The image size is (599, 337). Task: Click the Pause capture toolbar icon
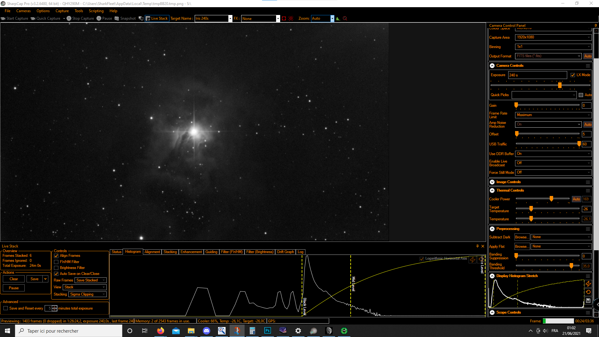[99, 18]
